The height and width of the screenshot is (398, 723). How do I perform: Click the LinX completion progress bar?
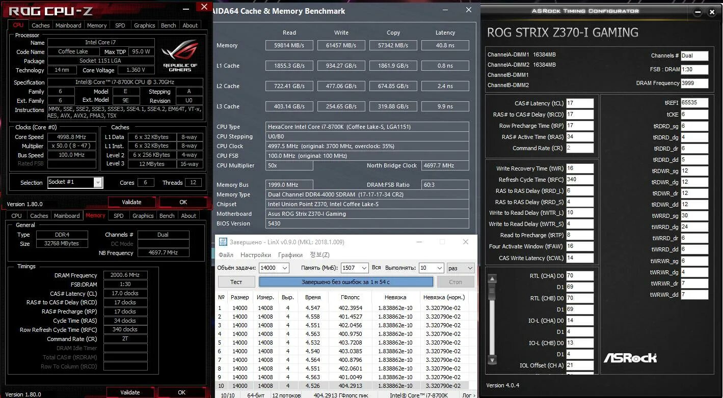pos(347,281)
